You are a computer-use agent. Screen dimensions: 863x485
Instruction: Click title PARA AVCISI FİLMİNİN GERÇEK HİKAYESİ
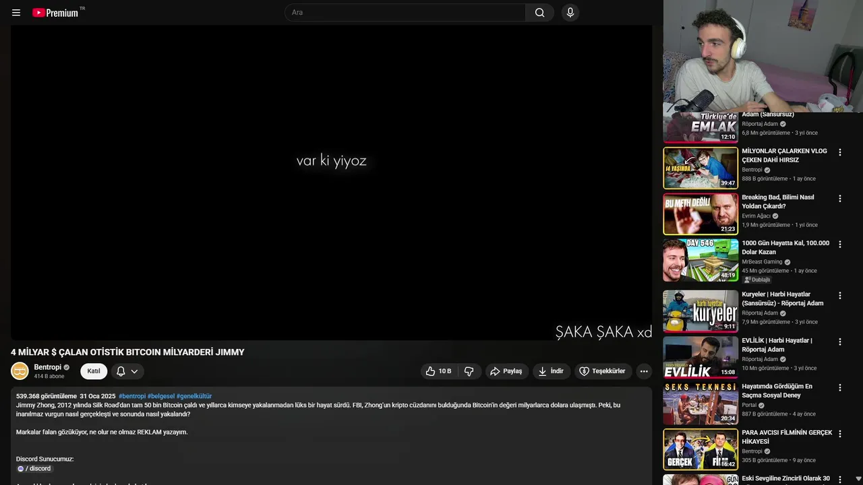point(787,437)
